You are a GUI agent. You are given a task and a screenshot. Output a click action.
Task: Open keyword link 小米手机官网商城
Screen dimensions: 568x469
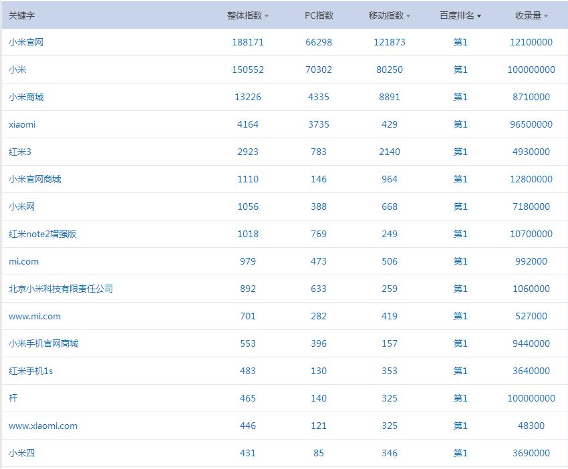click(x=43, y=343)
